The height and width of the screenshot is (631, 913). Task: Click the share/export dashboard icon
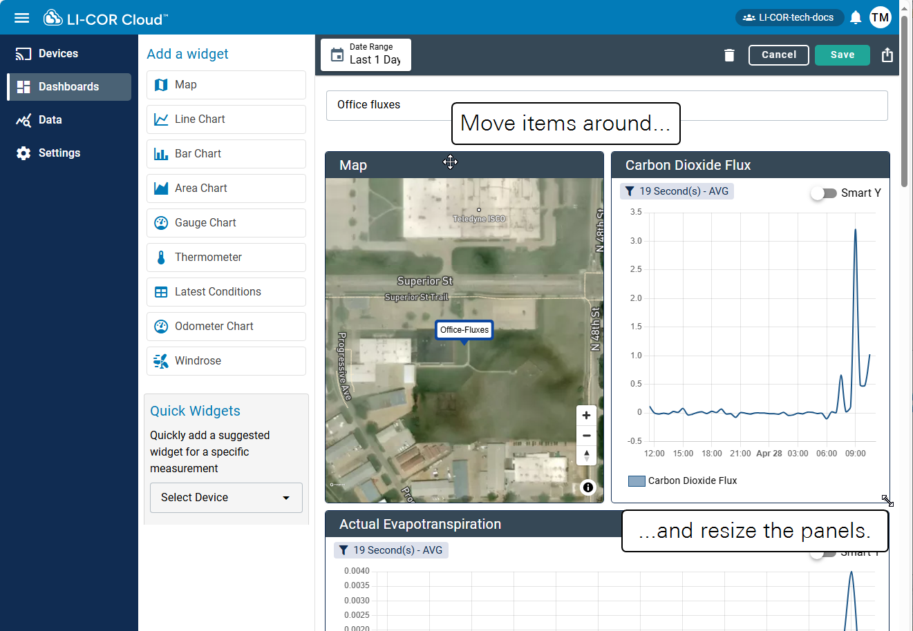887,55
